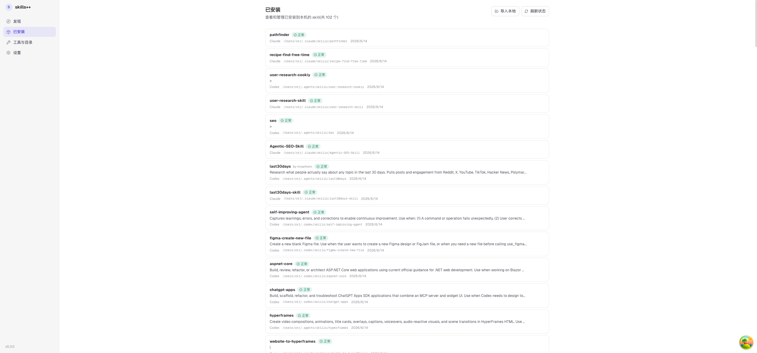
Task: Open the last30days skill card
Action: 407,172
